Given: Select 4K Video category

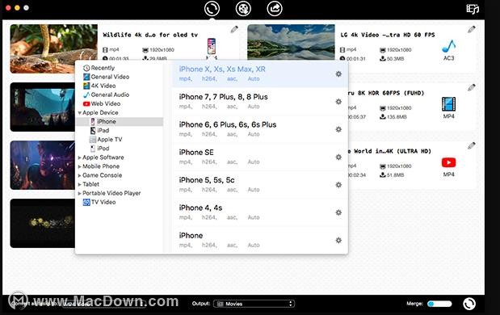Looking at the screenshot, I should coord(99,86).
